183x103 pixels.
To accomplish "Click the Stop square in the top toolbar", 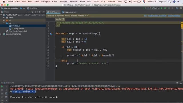I will [x=172, y=8].
